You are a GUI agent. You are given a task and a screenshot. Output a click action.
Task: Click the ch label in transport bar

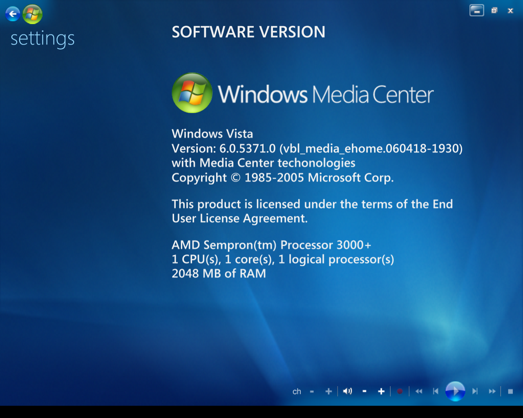coord(297,391)
